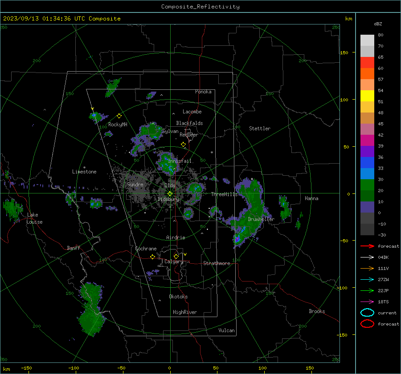Viewport: 401px width, 374px height.
Task: Click the Brooks town label
Action: [317, 311]
